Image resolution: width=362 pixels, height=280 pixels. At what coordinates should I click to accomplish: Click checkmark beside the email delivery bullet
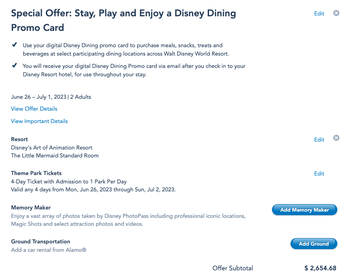point(14,66)
